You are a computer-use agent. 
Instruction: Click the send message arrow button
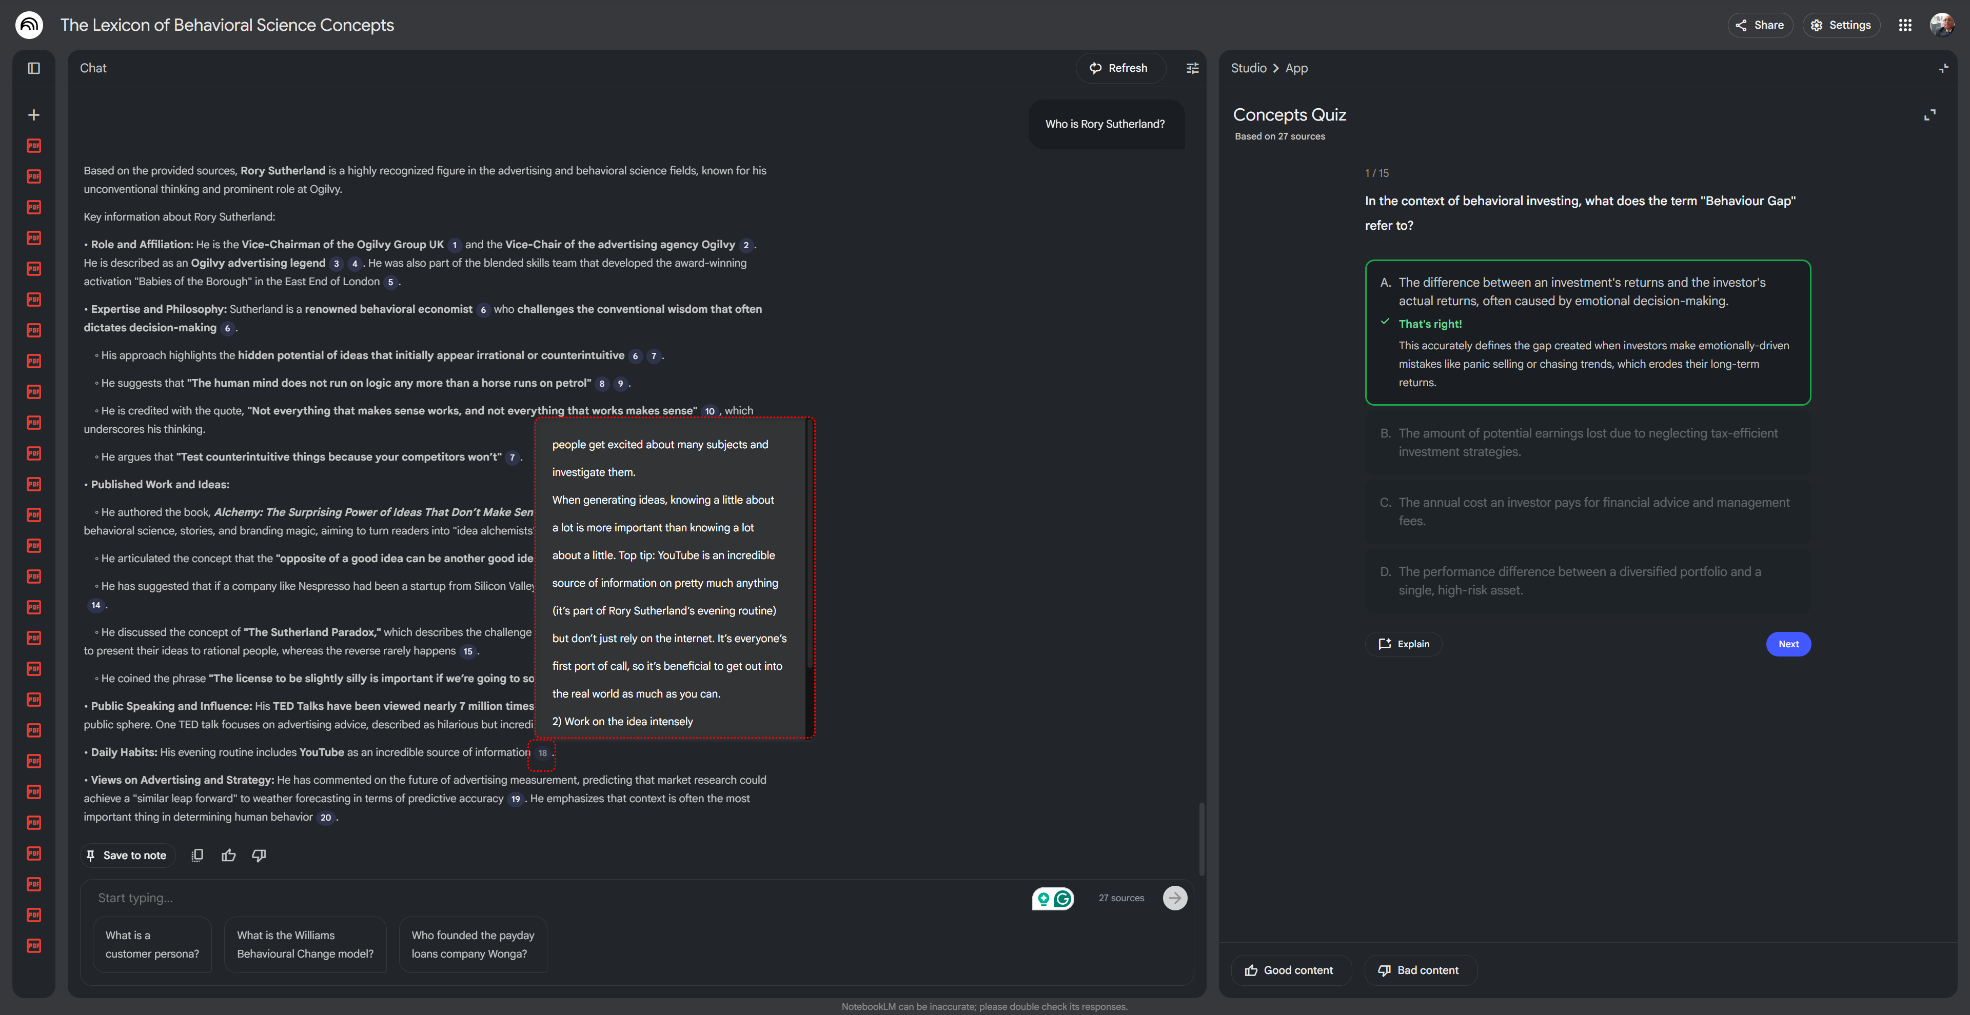tap(1175, 898)
